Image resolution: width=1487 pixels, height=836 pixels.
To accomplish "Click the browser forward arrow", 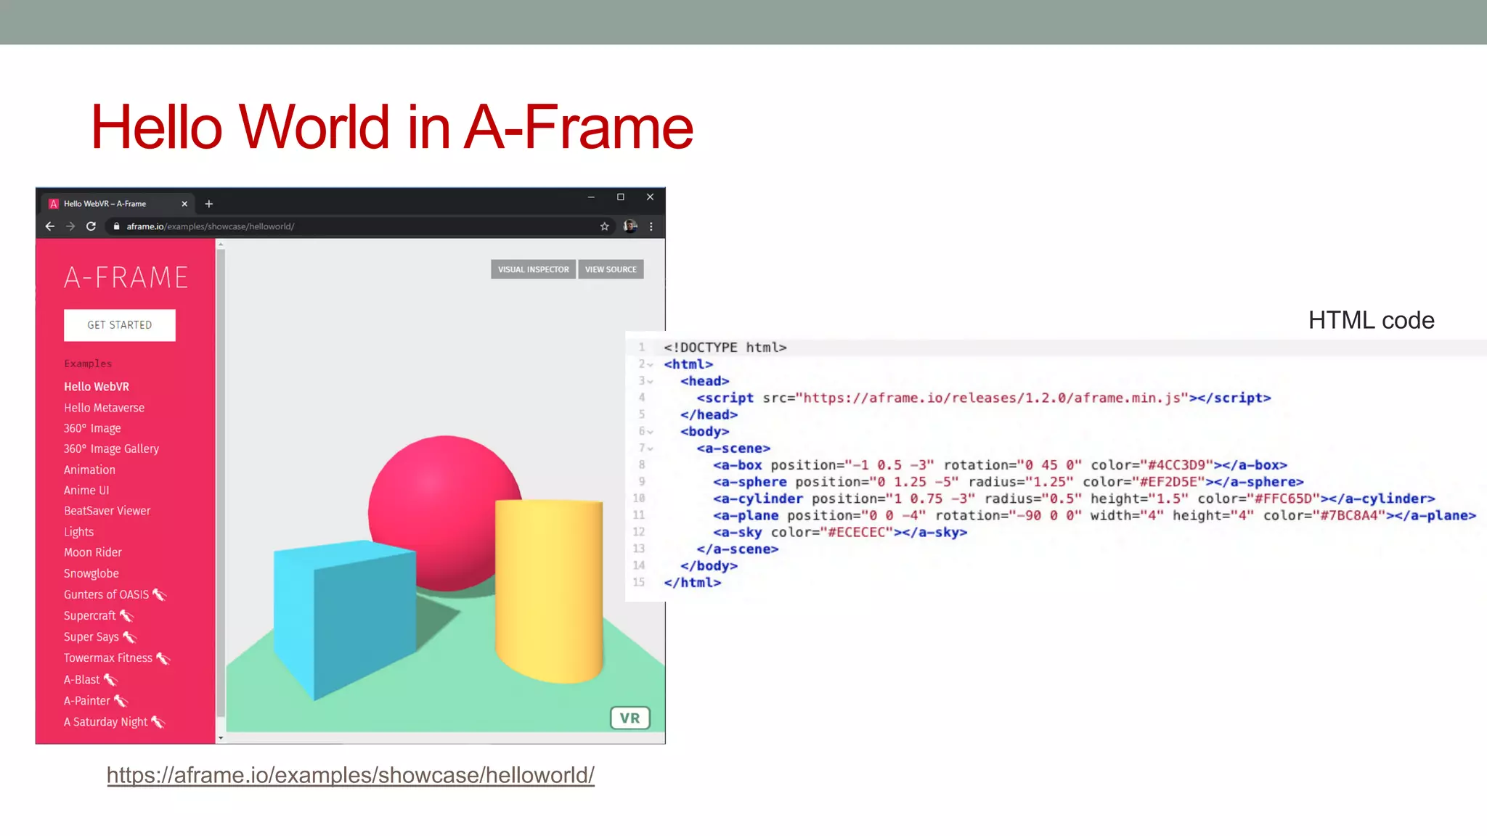I will pyautogui.click(x=70, y=226).
